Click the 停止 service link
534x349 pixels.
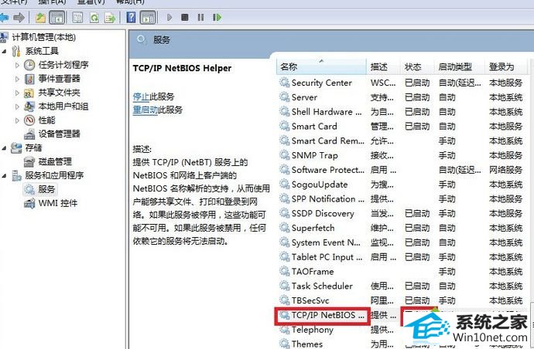[x=141, y=97]
